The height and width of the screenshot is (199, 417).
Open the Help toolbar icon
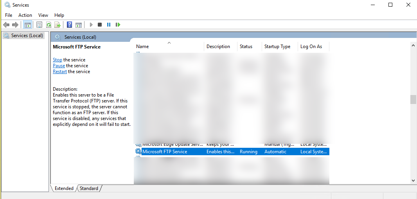tap(69, 25)
